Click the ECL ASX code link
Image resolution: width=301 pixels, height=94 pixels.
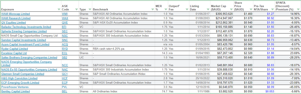click(x=64, y=53)
